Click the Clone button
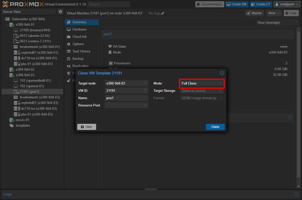This screenshot has height=200, width=302. click(215, 127)
